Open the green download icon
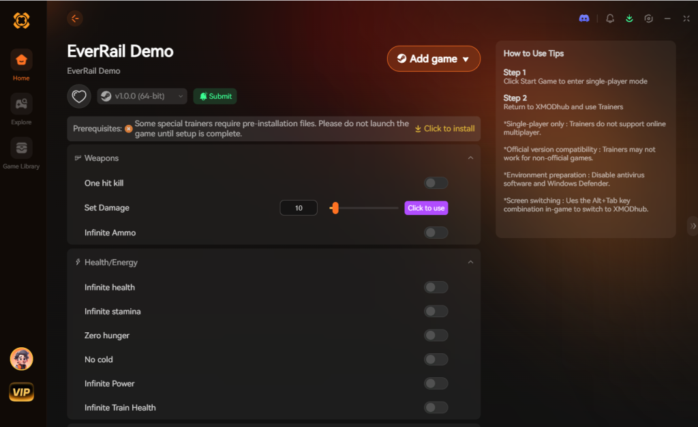Viewport: 698px width, 427px height. coord(629,18)
